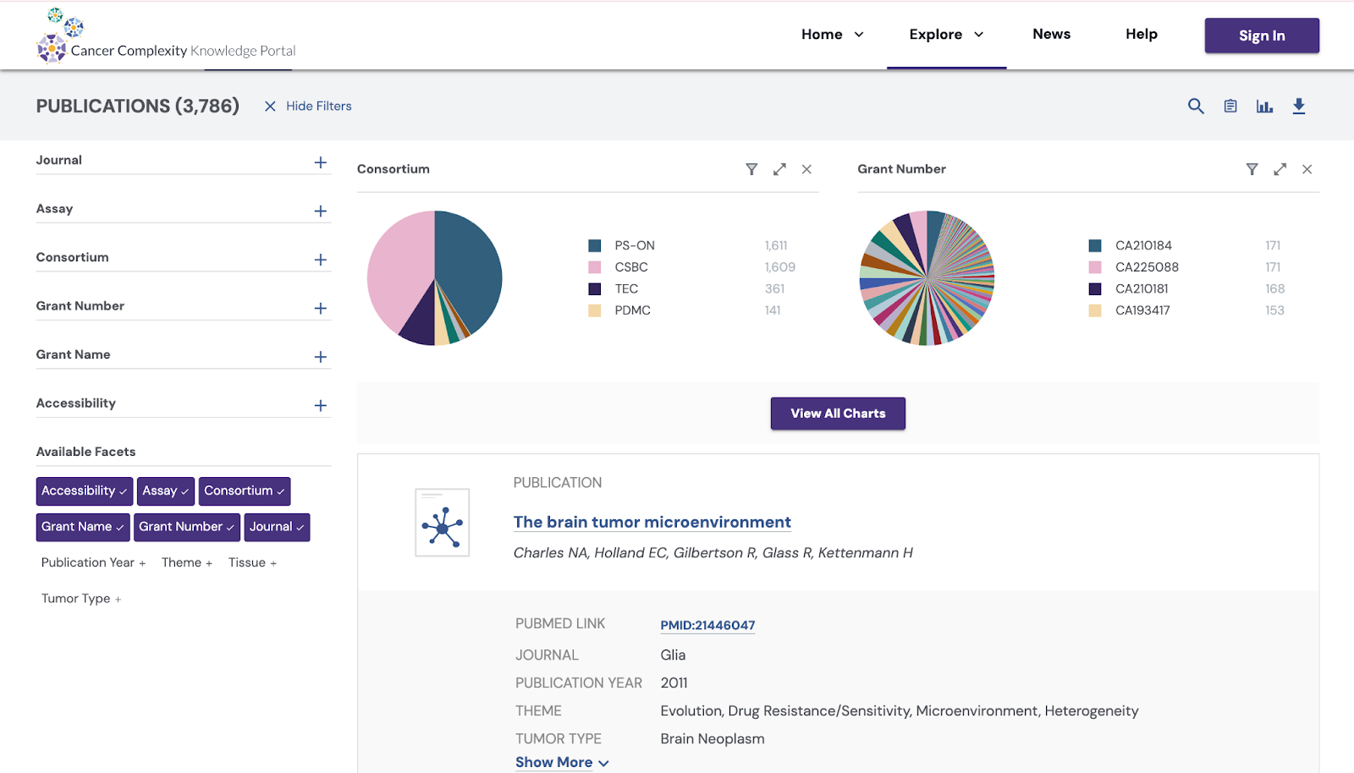The height and width of the screenshot is (773, 1354).
Task: Click the search magnifier icon
Action: pyautogui.click(x=1195, y=106)
